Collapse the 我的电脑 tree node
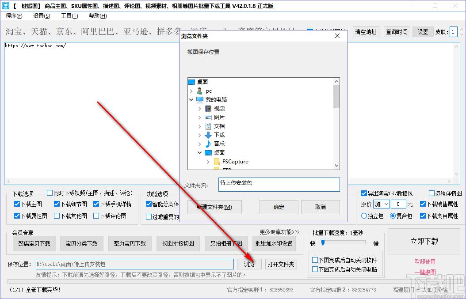This screenshot has width=466, height=299. 191,100
